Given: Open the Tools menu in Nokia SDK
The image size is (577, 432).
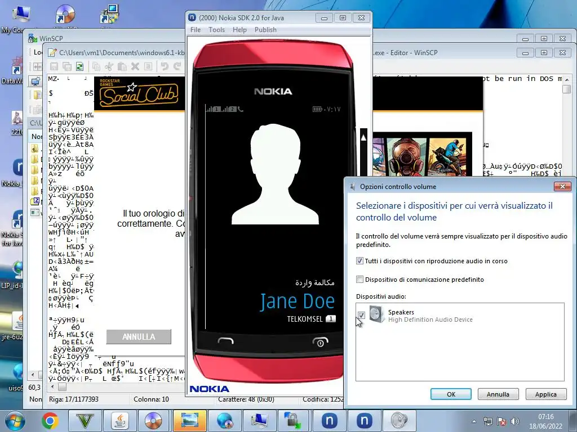Looking at the screenshot, I should 216,30.
